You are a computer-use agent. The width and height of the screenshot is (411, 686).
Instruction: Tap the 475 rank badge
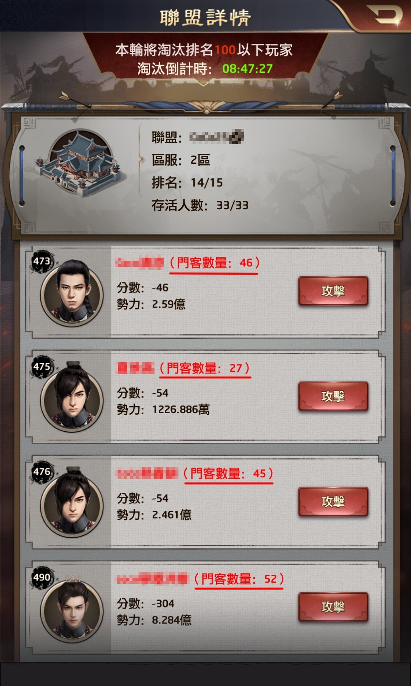(x=42, y=366)
